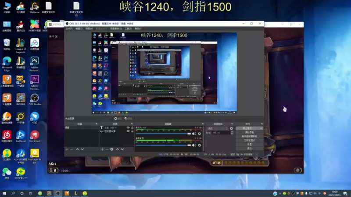Move source up in the sources list
The width and height of the screenshot is (351, 197).
click(x=117, y=149)
